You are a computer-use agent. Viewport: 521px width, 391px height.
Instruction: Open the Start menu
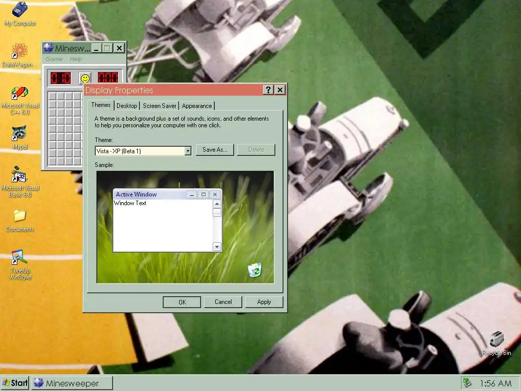15,383
